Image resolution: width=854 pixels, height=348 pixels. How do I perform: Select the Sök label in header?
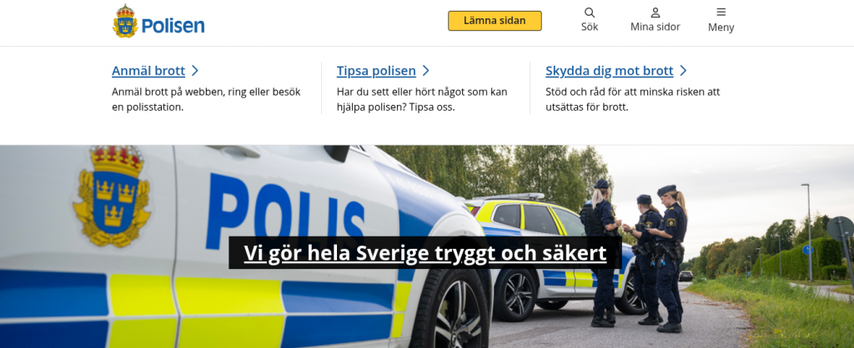590,27
